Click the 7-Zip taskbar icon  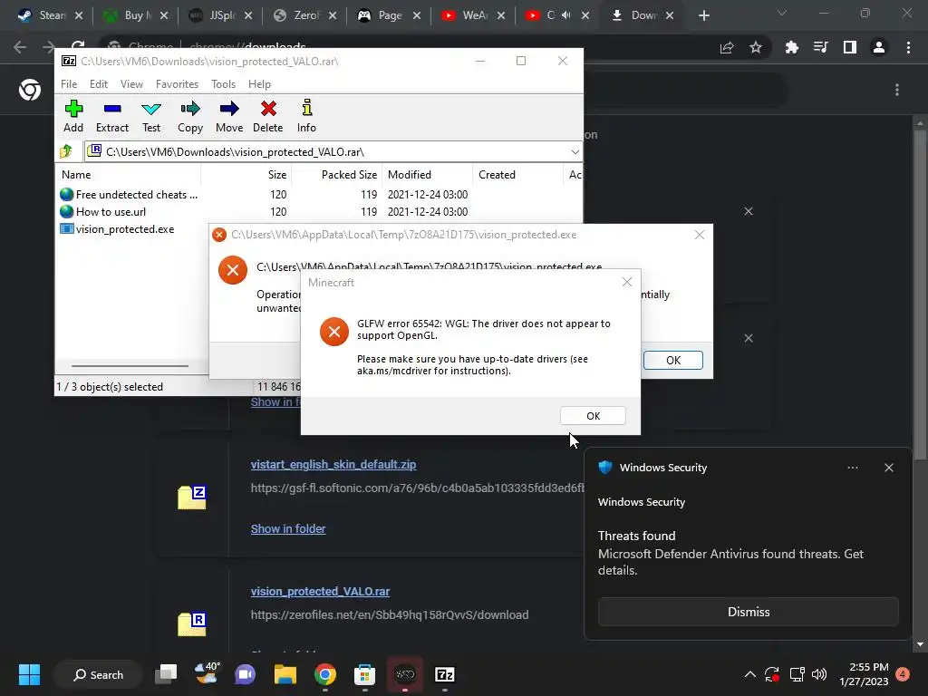pos(444,674)
